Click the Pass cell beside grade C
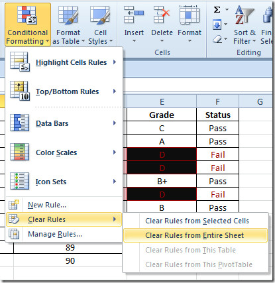Screen dimensions: 275x283 [217, 128]
